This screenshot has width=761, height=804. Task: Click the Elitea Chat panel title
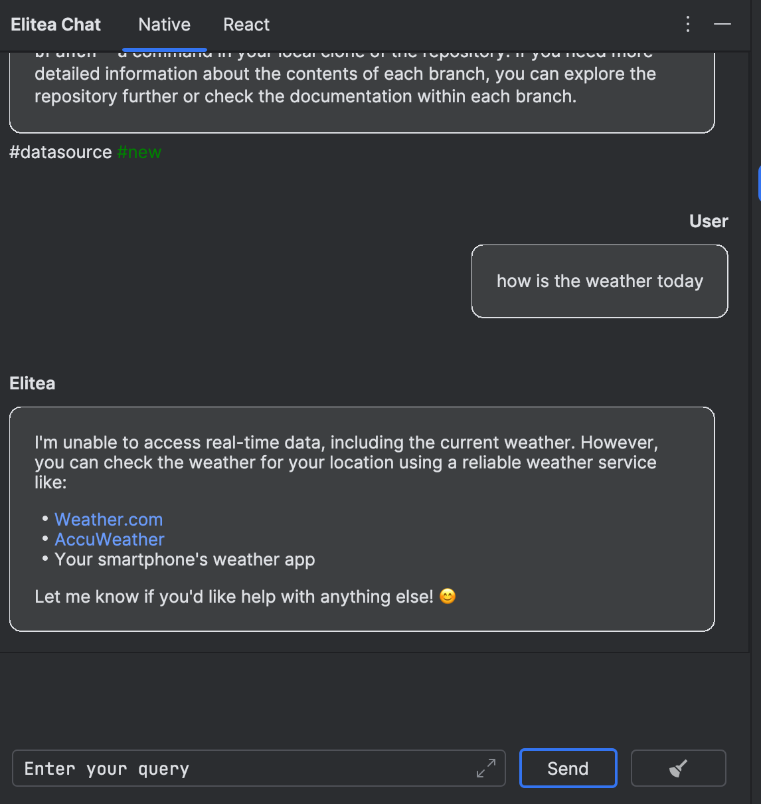click(56, 25)
